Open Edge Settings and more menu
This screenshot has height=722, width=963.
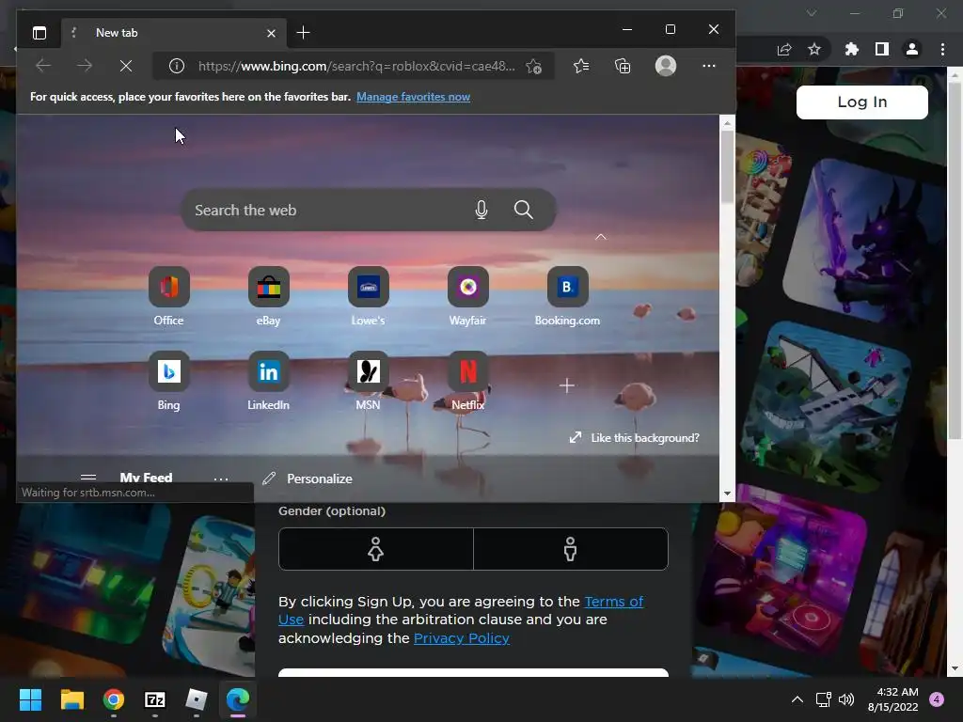[x=709, y=66]
